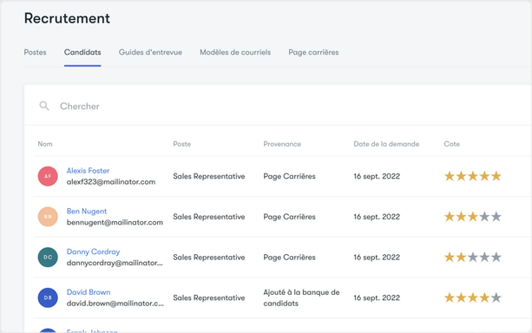Click email alexf323@mailinator.com

pyautogui.click(x=111, y=182)
